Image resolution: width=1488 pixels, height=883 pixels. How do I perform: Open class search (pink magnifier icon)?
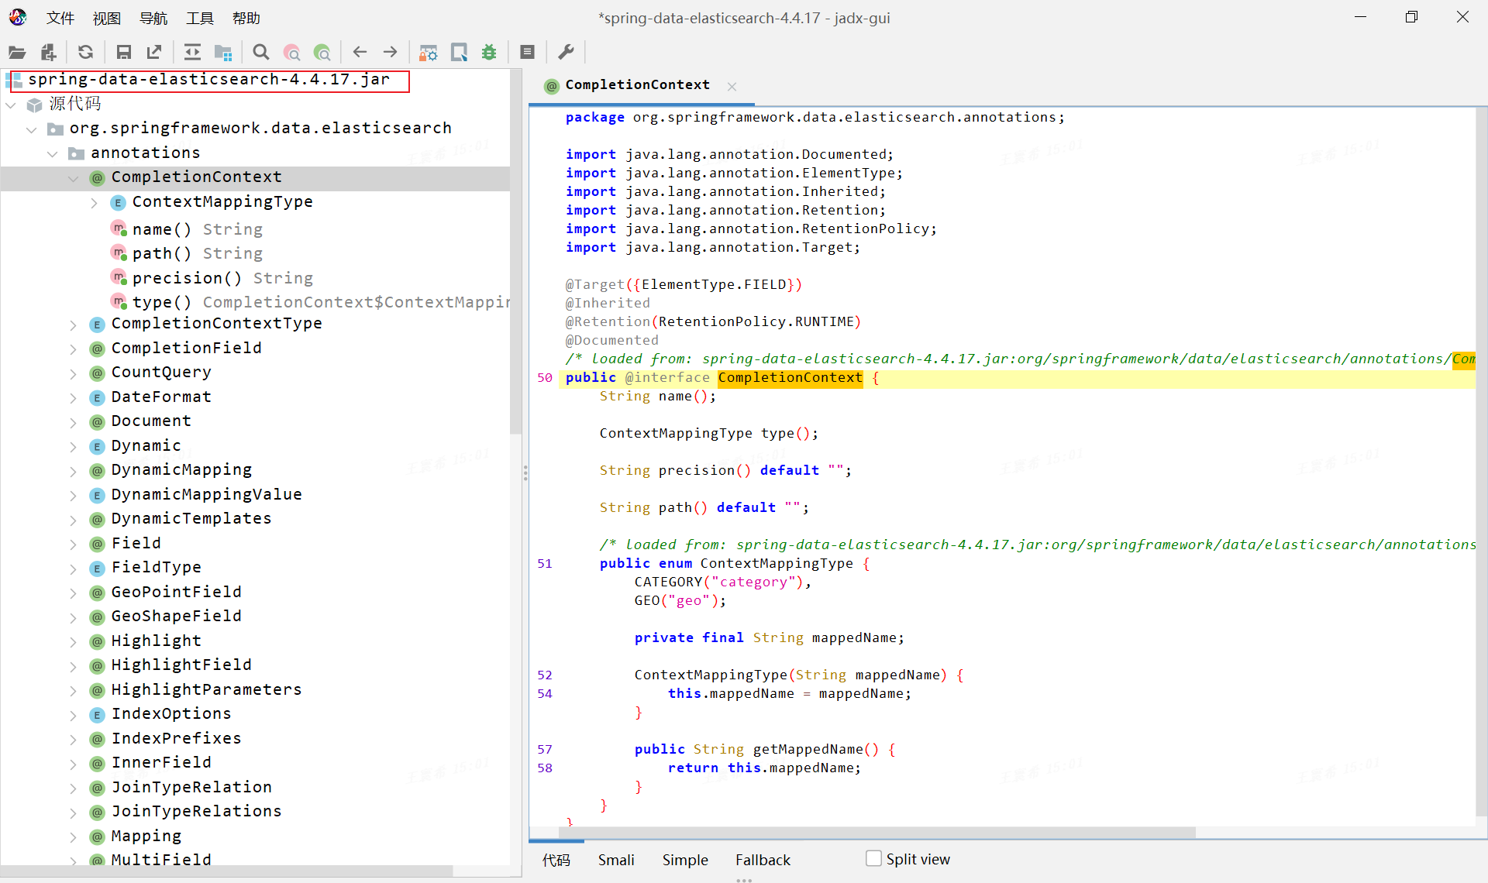291,52
